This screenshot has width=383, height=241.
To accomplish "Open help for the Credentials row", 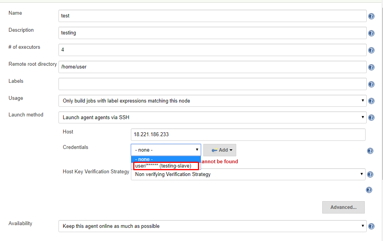I will click(x=370, y=151).
